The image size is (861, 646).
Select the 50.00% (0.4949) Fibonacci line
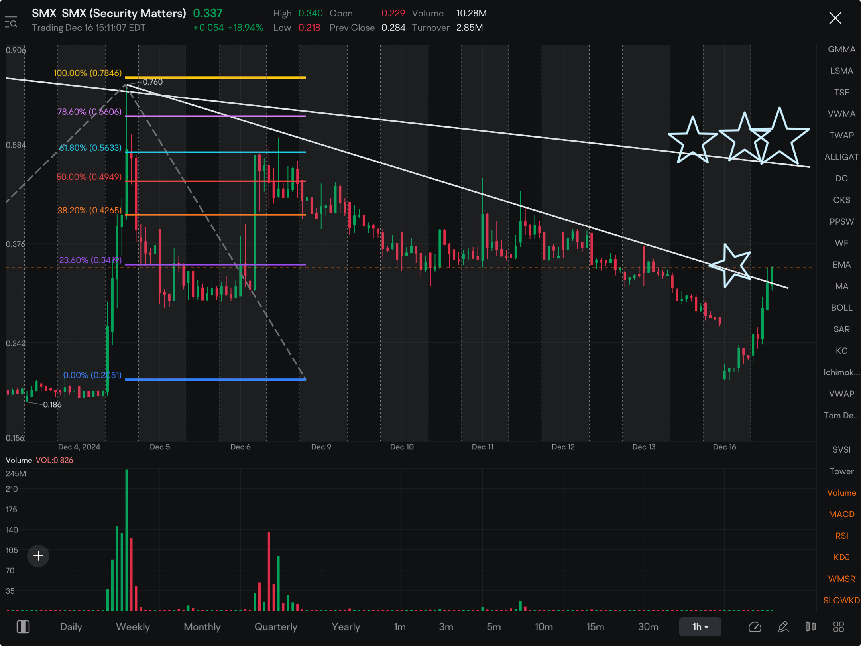(x=216, y=181)
